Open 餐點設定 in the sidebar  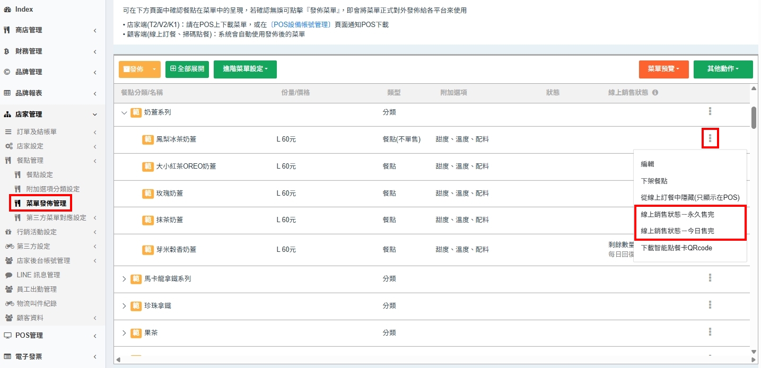[39, 174]
